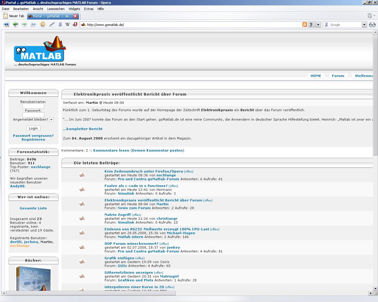Click the rewind navigation button
This screenshot has height=302, width=378.
click(x=6, y=24)
